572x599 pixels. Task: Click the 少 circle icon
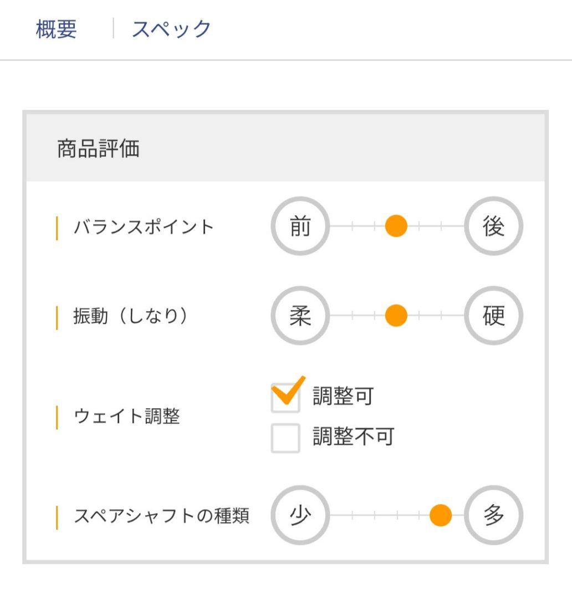(x=300, y=516)
